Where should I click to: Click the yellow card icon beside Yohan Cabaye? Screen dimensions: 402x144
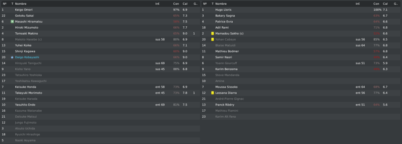click(x=213, y=39)
